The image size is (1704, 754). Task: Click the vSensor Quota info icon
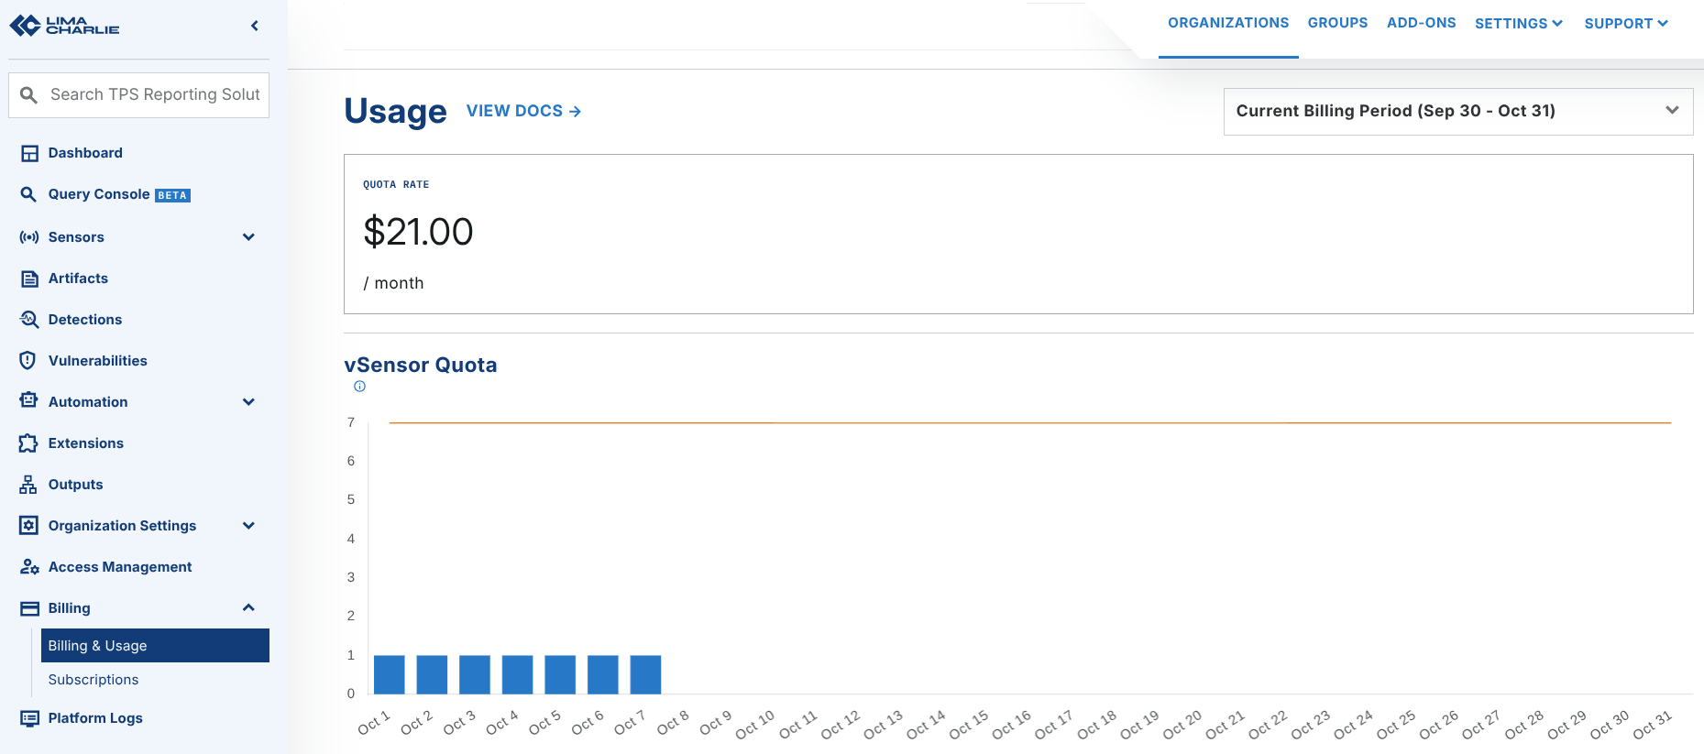(359, 387)
